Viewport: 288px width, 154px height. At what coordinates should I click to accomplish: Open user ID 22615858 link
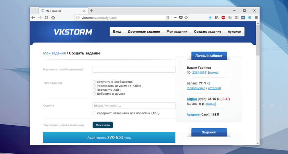(199, 73)
